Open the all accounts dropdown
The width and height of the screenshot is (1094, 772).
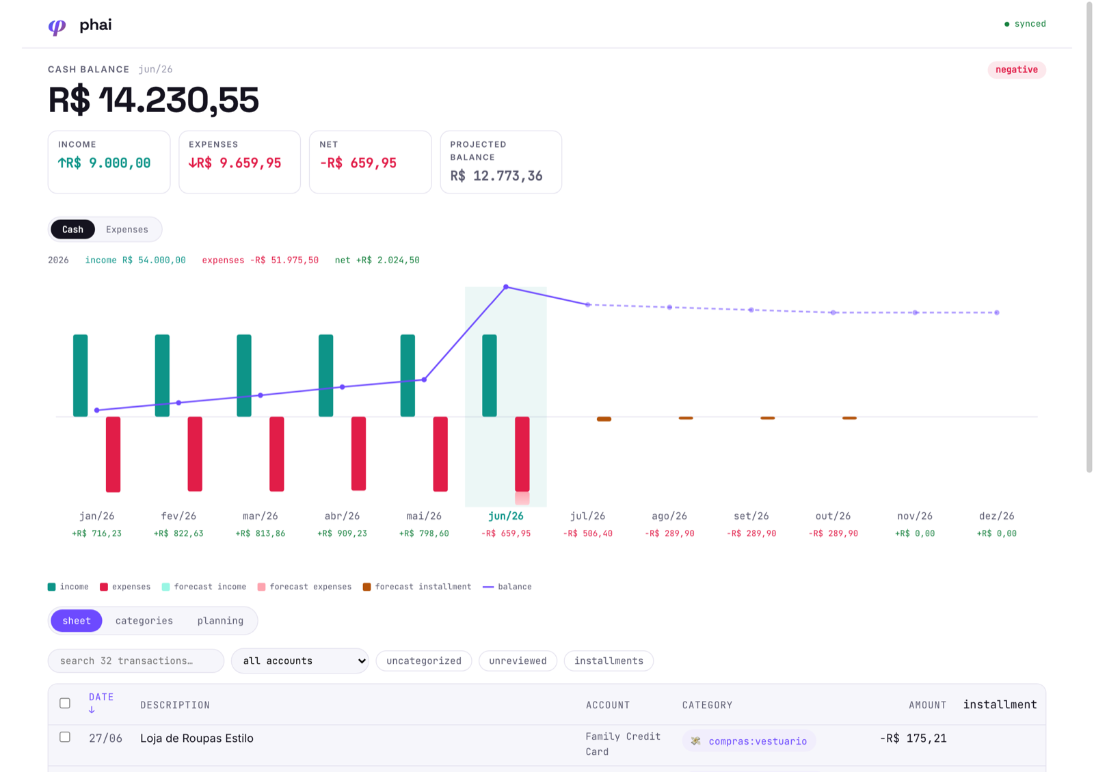[300, 661]
